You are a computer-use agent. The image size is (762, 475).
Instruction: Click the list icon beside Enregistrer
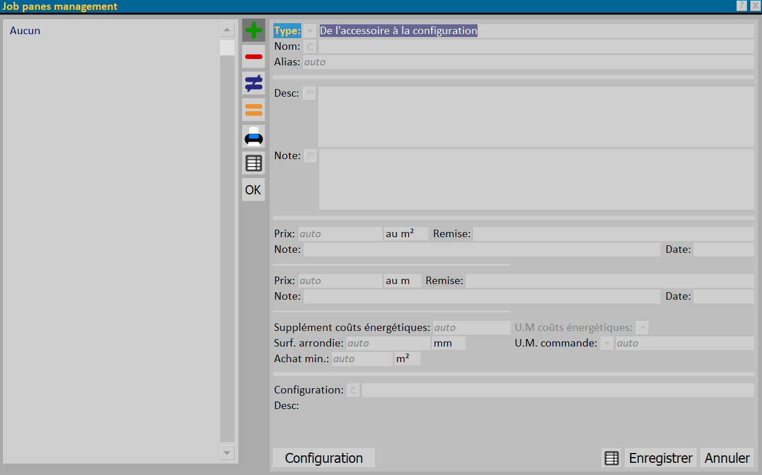tap(612, 458)
